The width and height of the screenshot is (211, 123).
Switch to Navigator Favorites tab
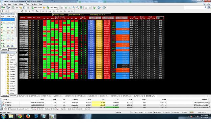13,95
